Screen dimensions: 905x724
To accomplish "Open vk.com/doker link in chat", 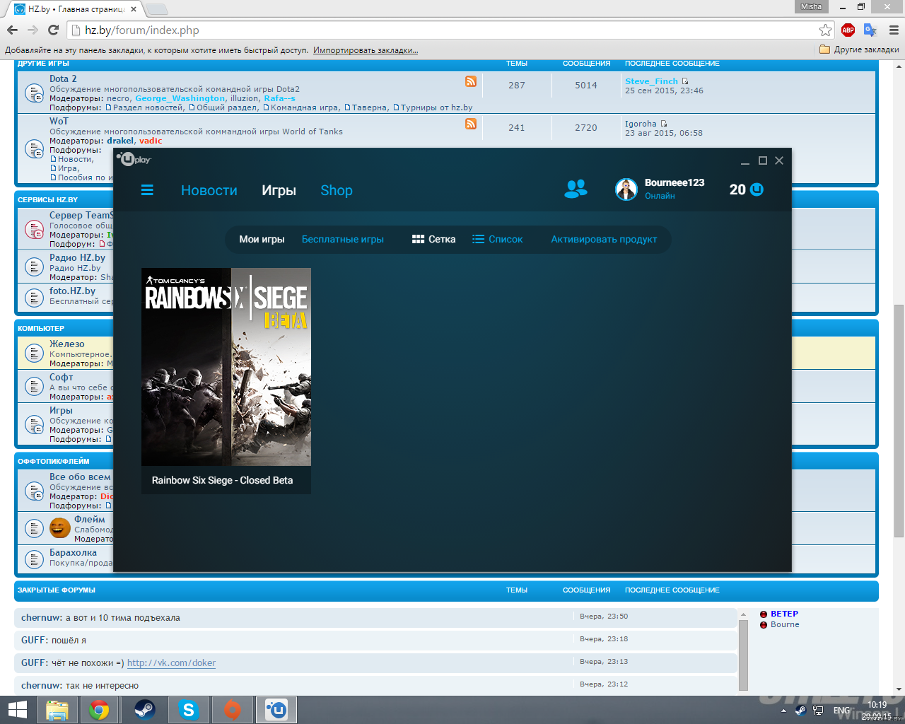I will 171,662.
